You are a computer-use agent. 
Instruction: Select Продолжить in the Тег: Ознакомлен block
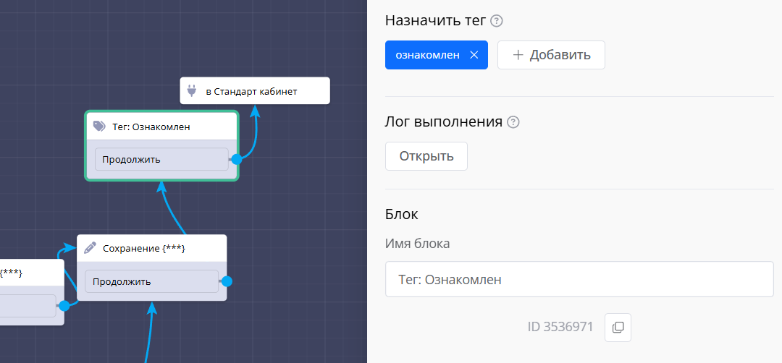click(161, 159)
